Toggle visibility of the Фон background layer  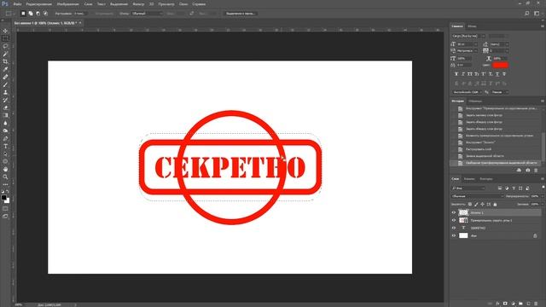coord(454,235)
